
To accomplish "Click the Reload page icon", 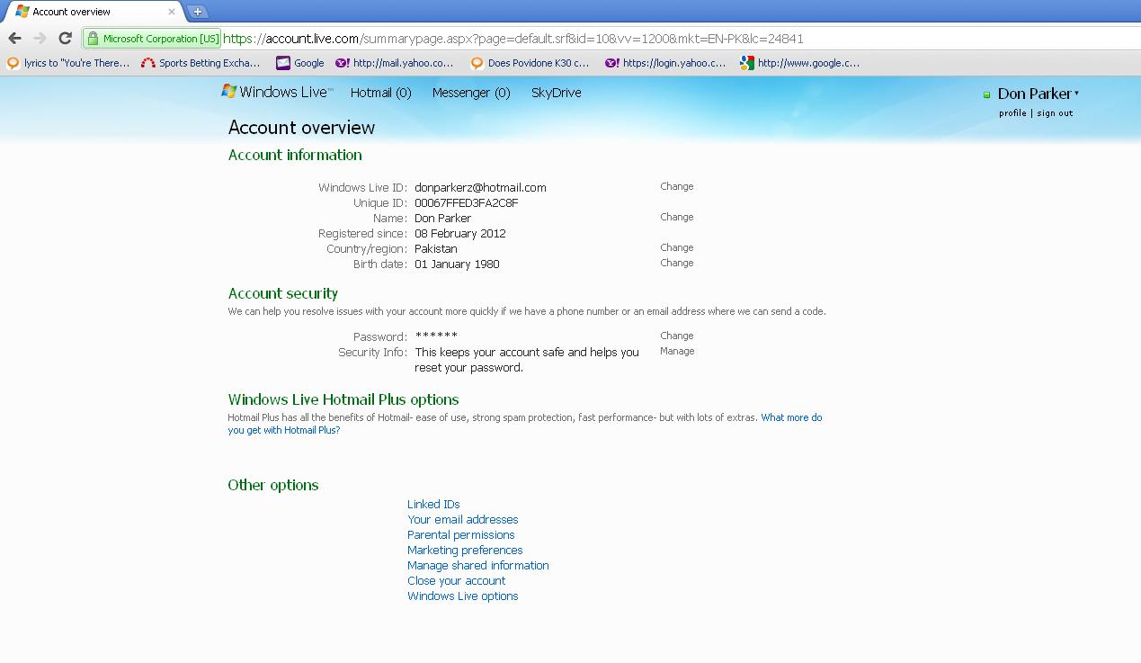I will pos(65,38).
